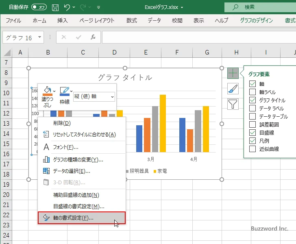Image resolution: width=296 pixels, height=244 pixels.
Task: Click the Select All corner triangle
Action: [x=7, y=52]
